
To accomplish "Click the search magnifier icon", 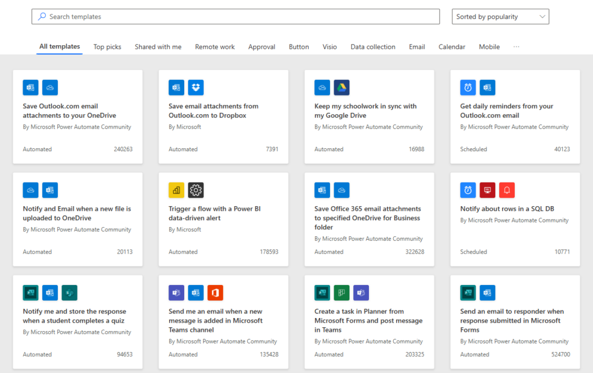I will click(42, 16).
